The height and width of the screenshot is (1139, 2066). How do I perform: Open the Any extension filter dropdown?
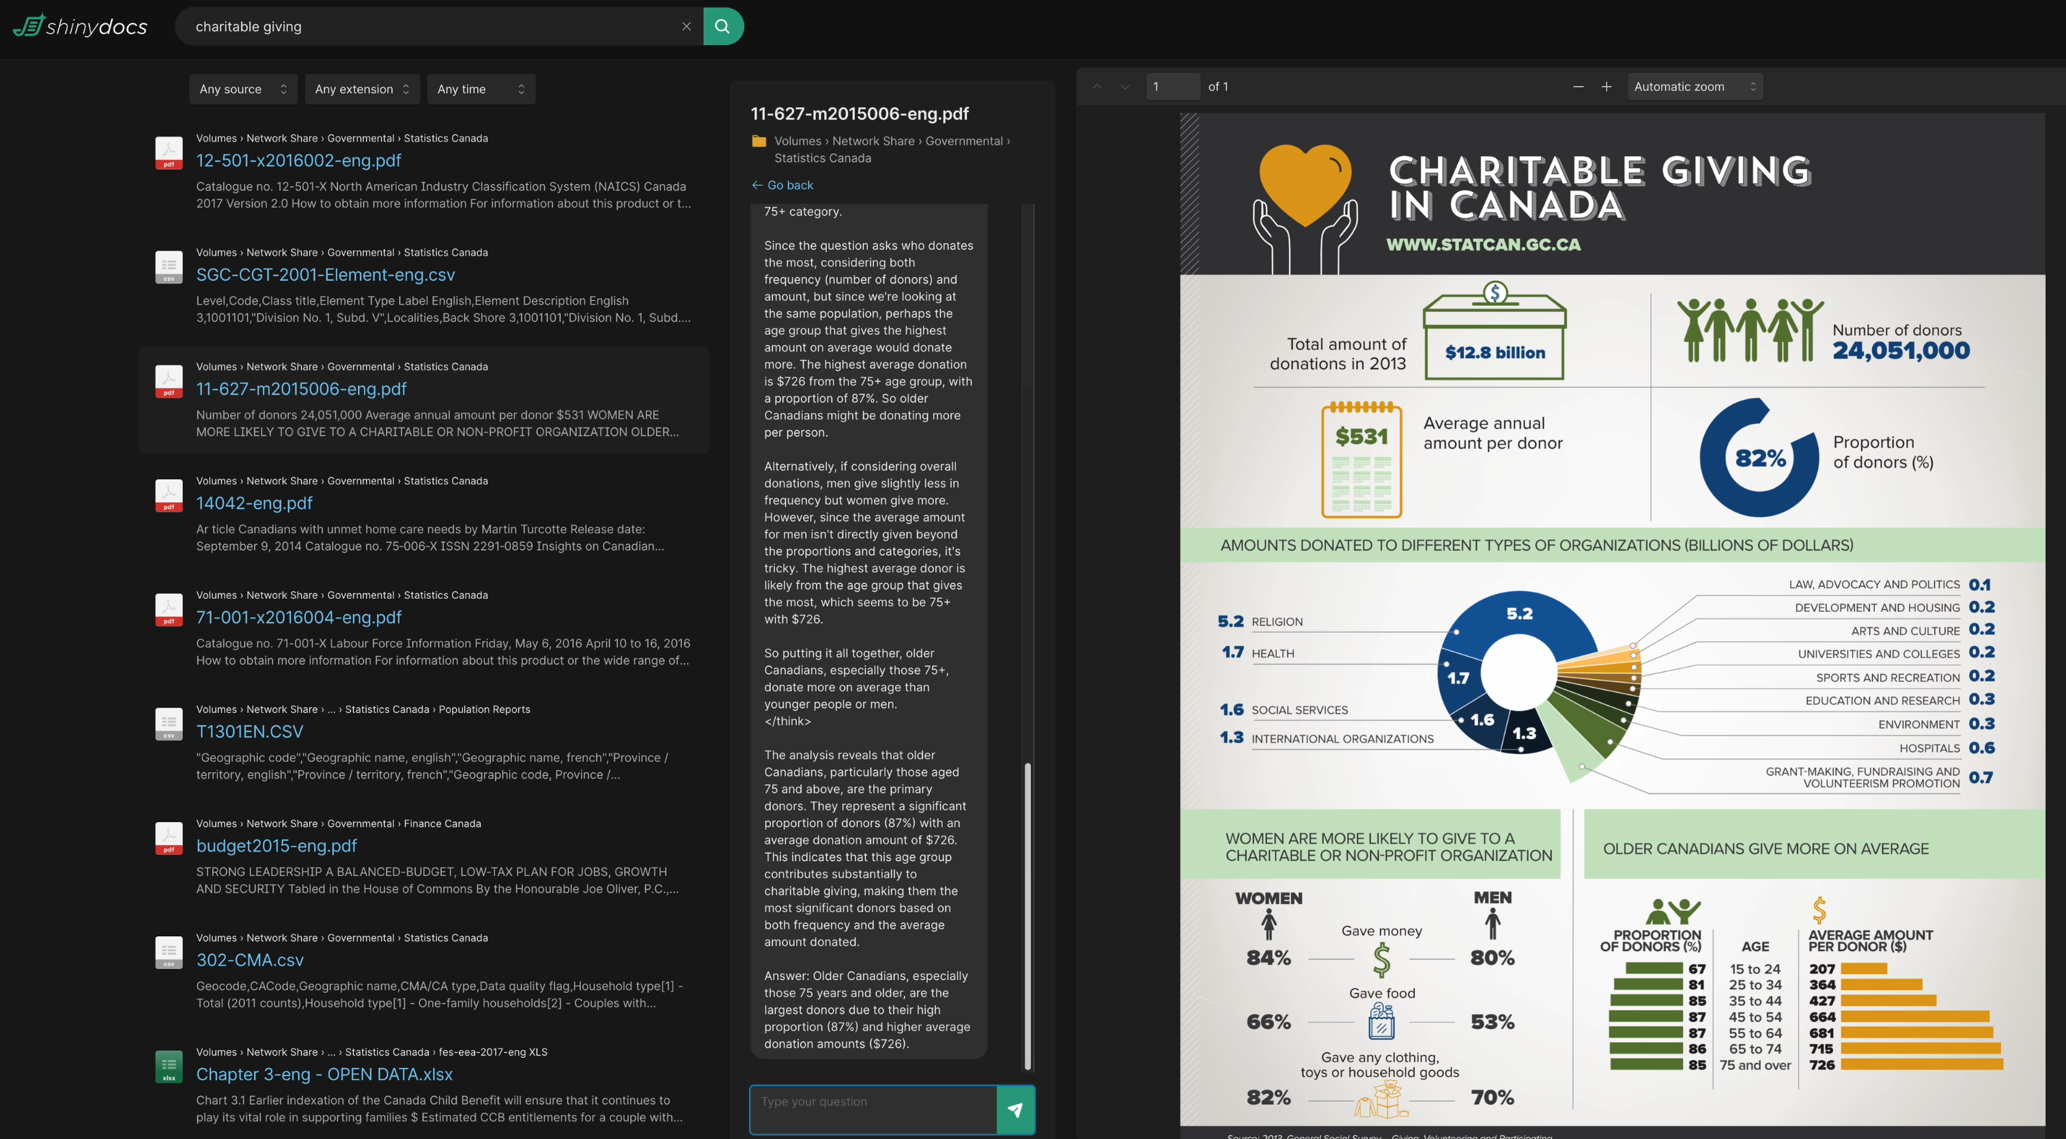362,89
